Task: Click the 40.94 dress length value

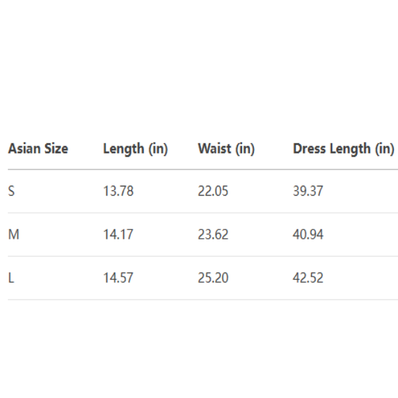Action: (x=308, y=234)
